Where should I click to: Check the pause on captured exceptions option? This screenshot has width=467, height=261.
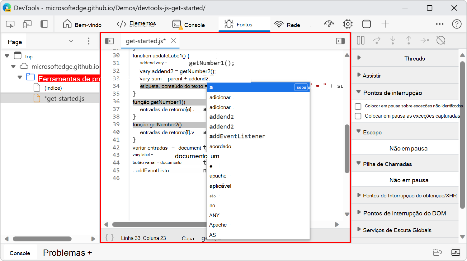tap(357, 116)
